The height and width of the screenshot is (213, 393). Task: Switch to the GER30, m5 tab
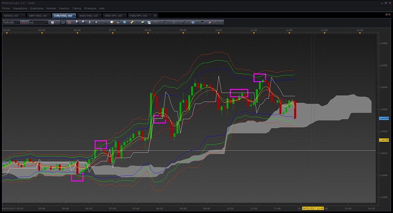(14, 16)
